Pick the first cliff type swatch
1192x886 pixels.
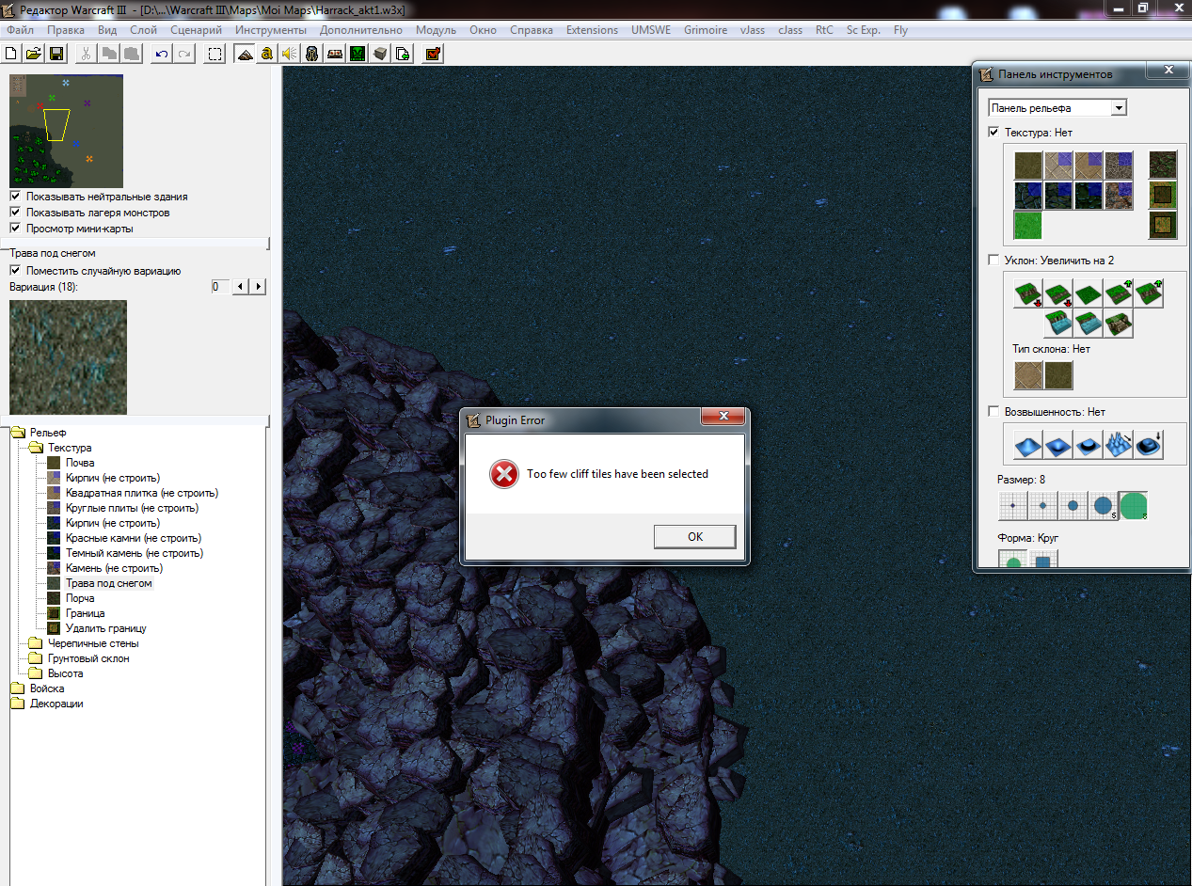coord(1027,376)
